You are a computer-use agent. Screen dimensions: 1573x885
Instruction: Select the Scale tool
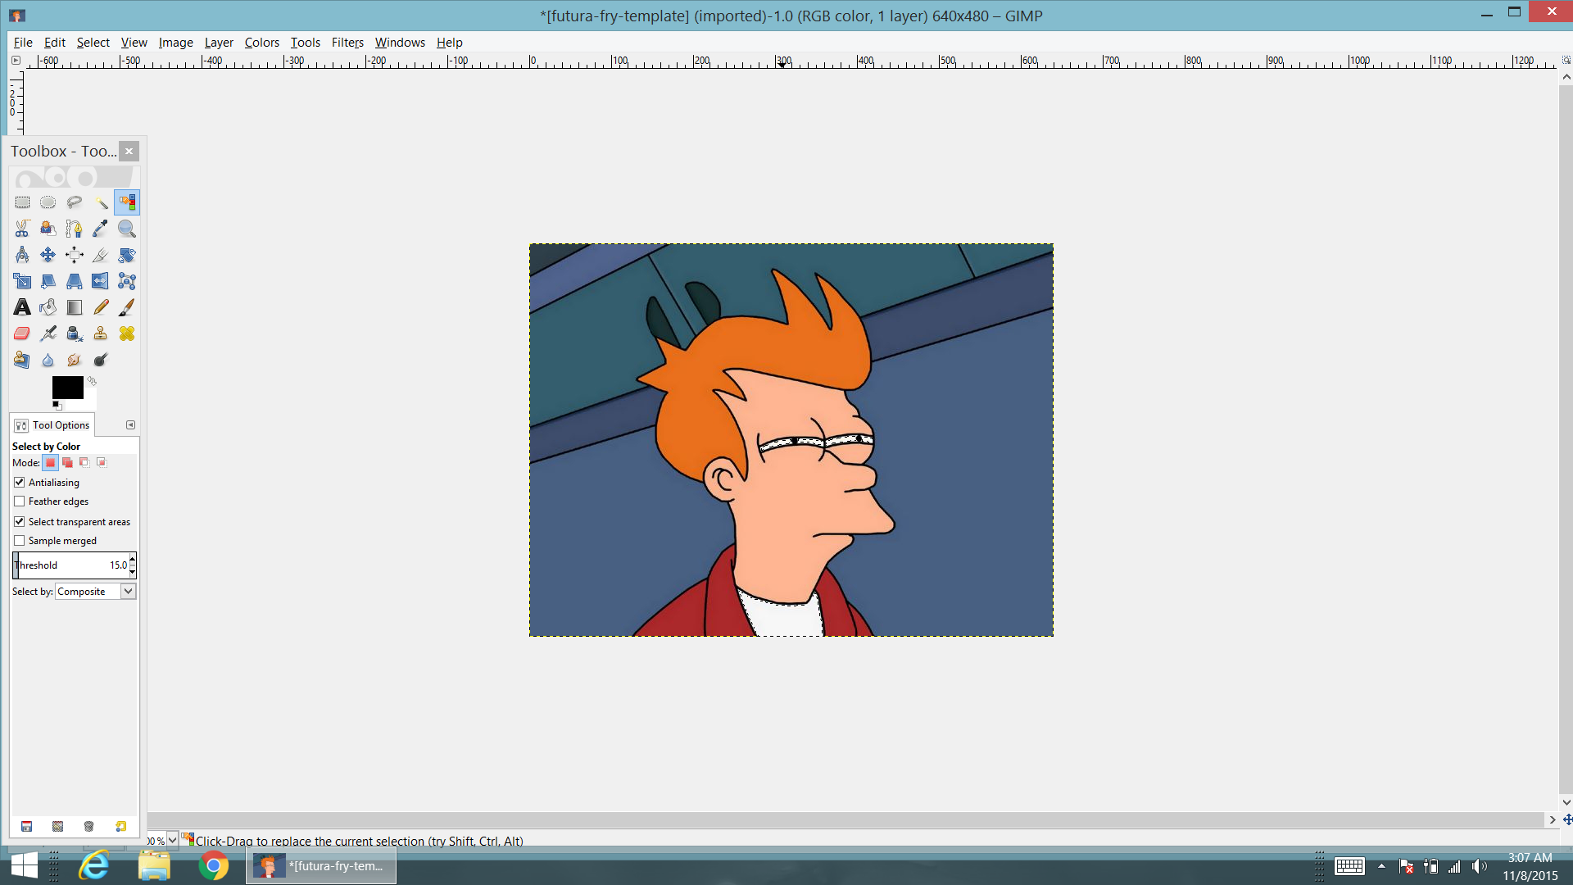point(22,281)
